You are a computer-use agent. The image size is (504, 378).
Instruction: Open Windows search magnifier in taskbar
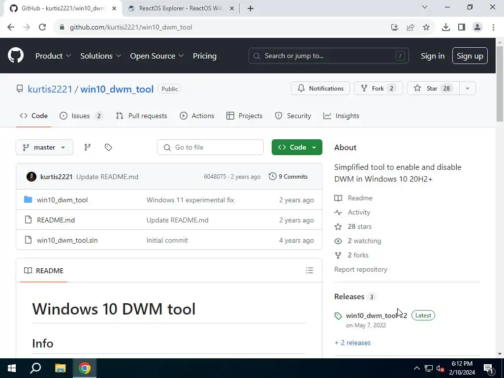(x=35, y=368)
